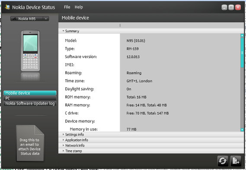The height and width of the screenshot is (170, 246).
Task: Collapse the Summary section
Action: point(70,31)
